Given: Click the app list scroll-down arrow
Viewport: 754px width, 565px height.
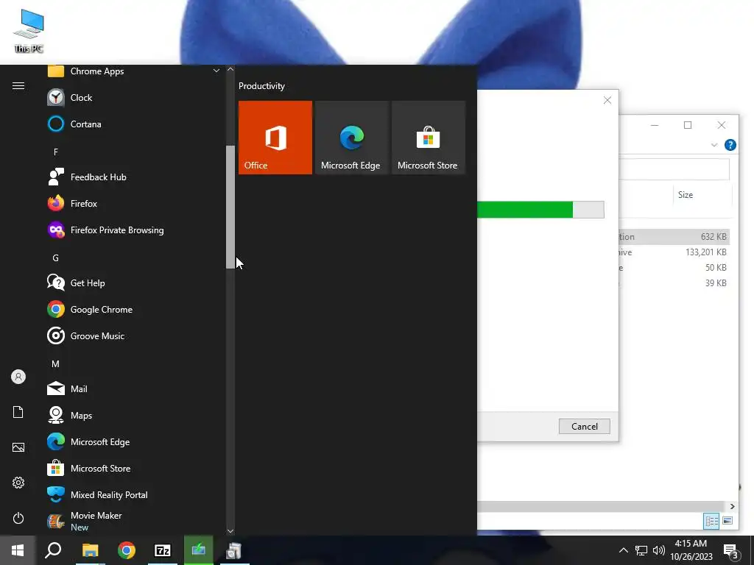Looking at the screenshot, I should click(x=230, y=531).
